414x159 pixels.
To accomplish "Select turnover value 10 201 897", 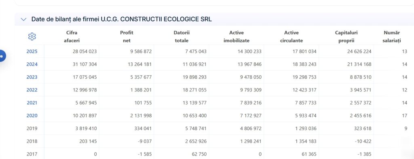I will coord(85,115).
